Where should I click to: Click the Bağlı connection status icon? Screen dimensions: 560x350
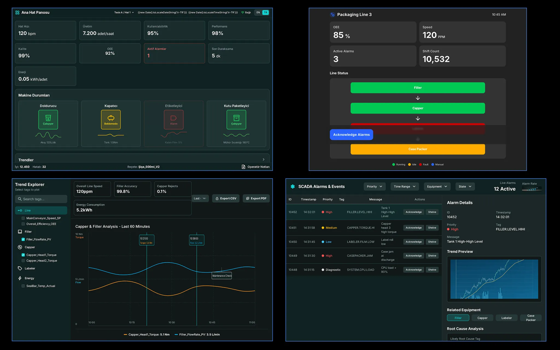point(242,12)
